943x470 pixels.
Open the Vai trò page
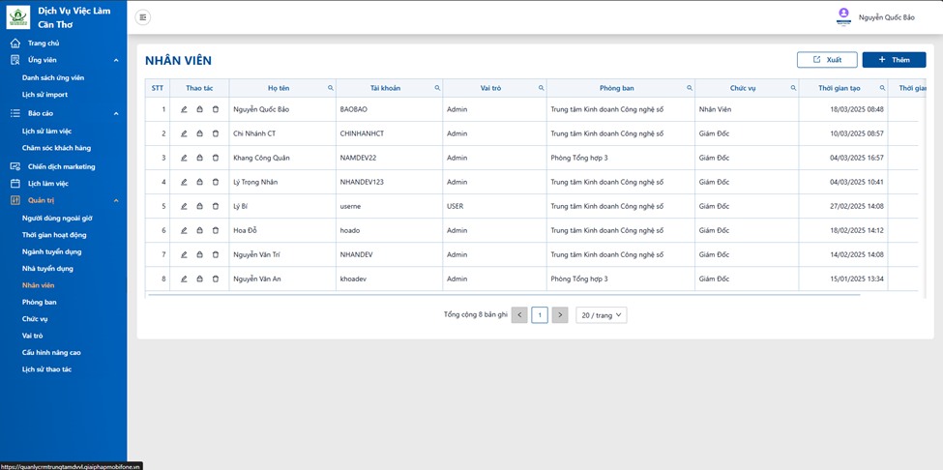pos(33,336)
